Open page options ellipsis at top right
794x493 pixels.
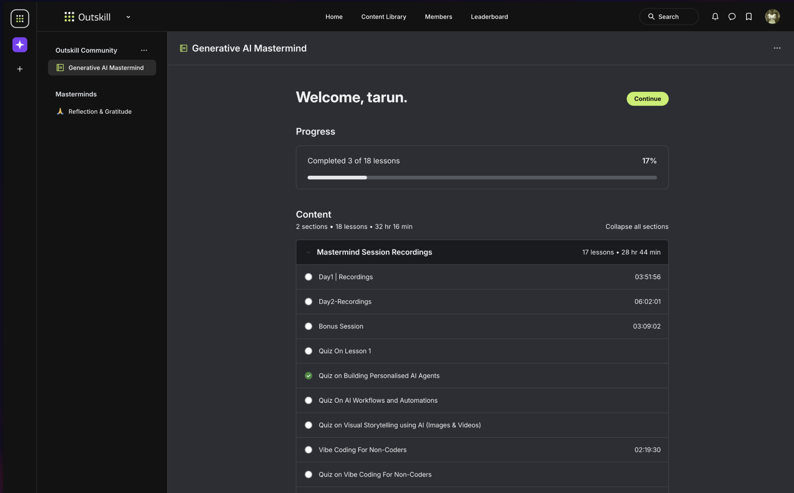pos(777,48)
